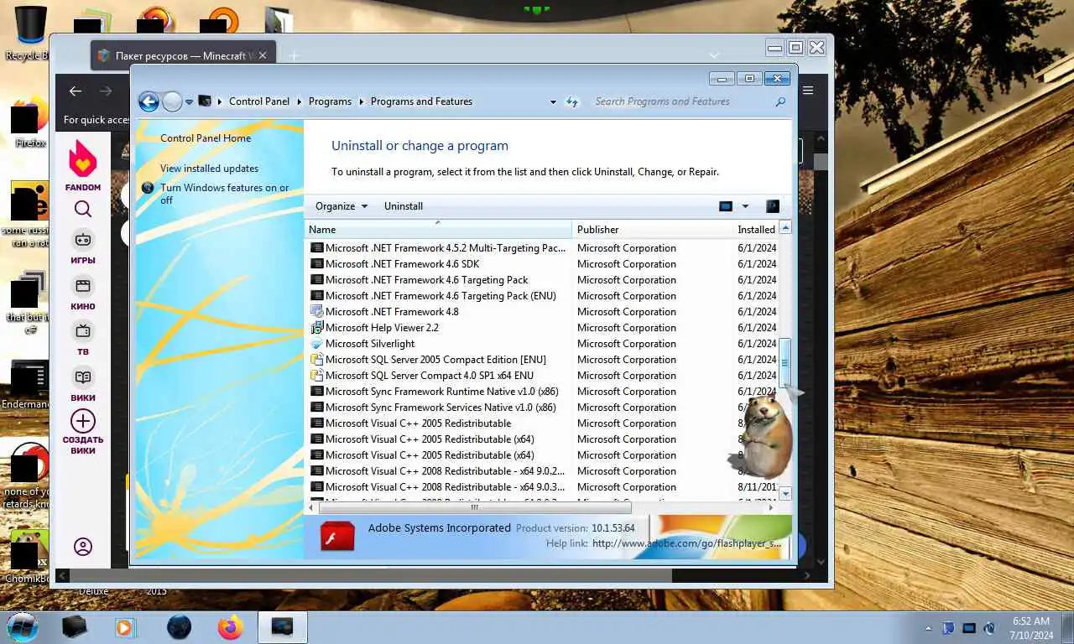
Task: Open a new browser tab
Action: (293, 55)
